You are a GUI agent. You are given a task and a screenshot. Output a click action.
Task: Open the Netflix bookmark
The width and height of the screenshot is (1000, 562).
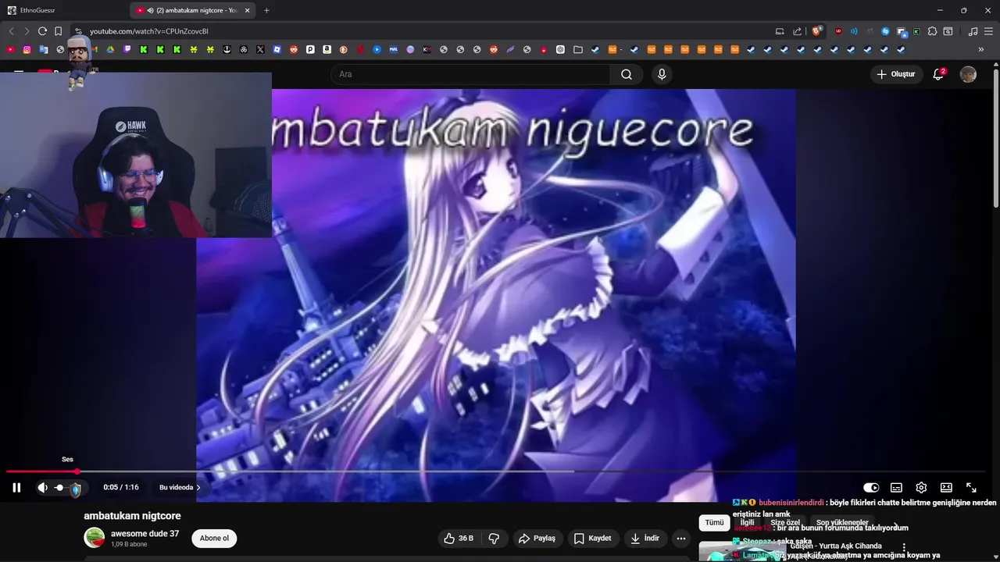pyautogui.click(x=360, y=49)
